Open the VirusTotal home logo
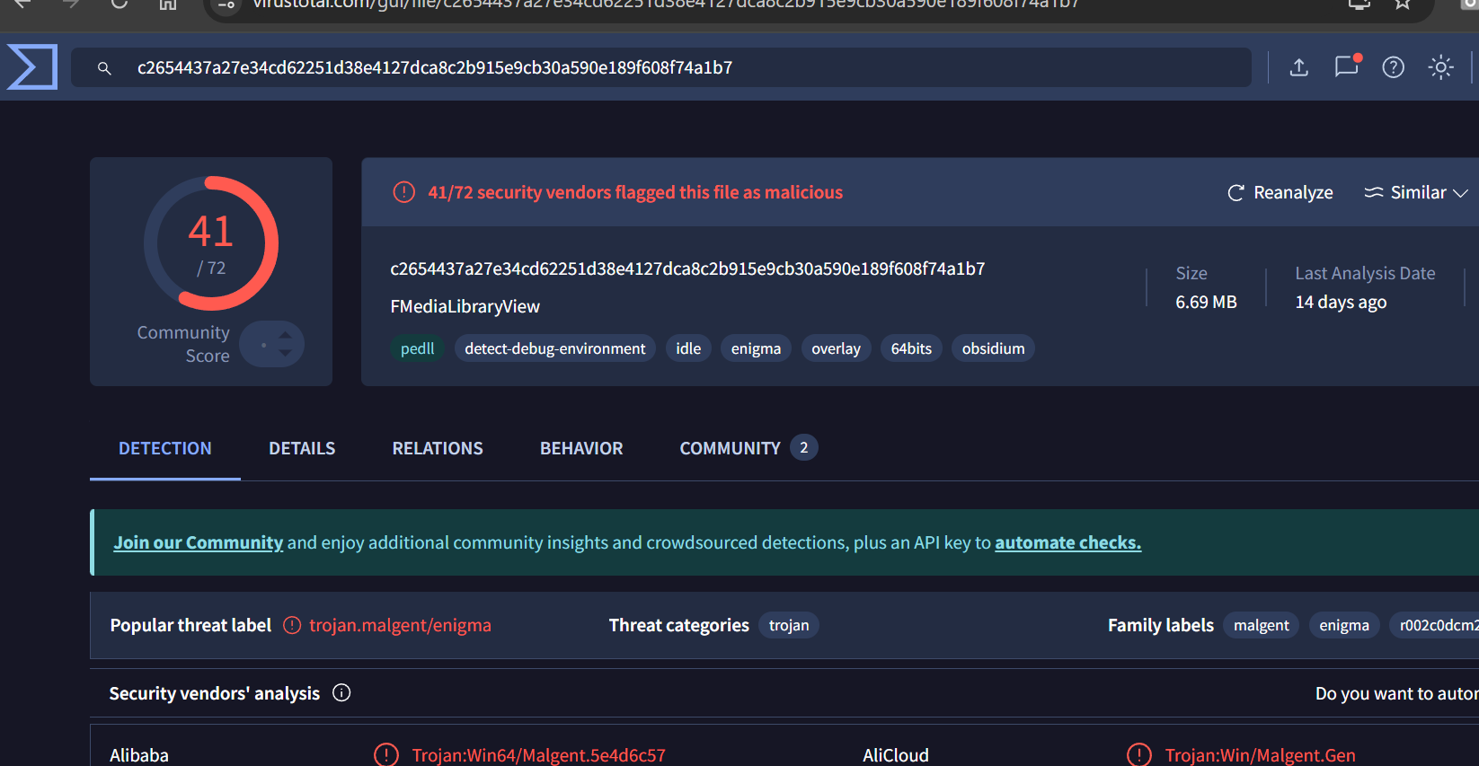The width and height of the screenshot is (1479, 766). coord(32,67)
